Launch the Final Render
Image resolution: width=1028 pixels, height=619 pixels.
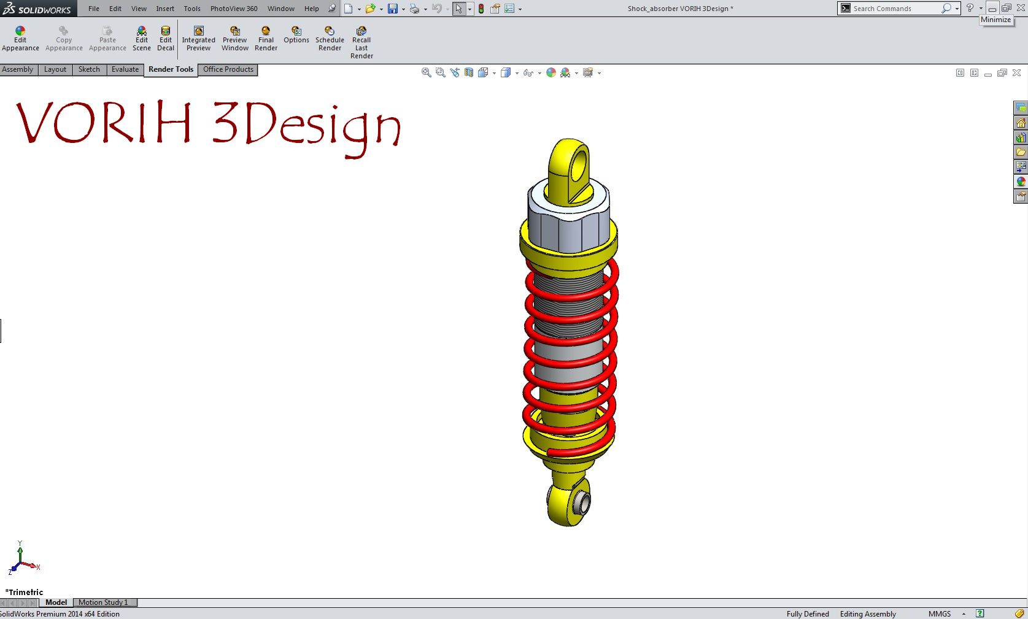266,39
